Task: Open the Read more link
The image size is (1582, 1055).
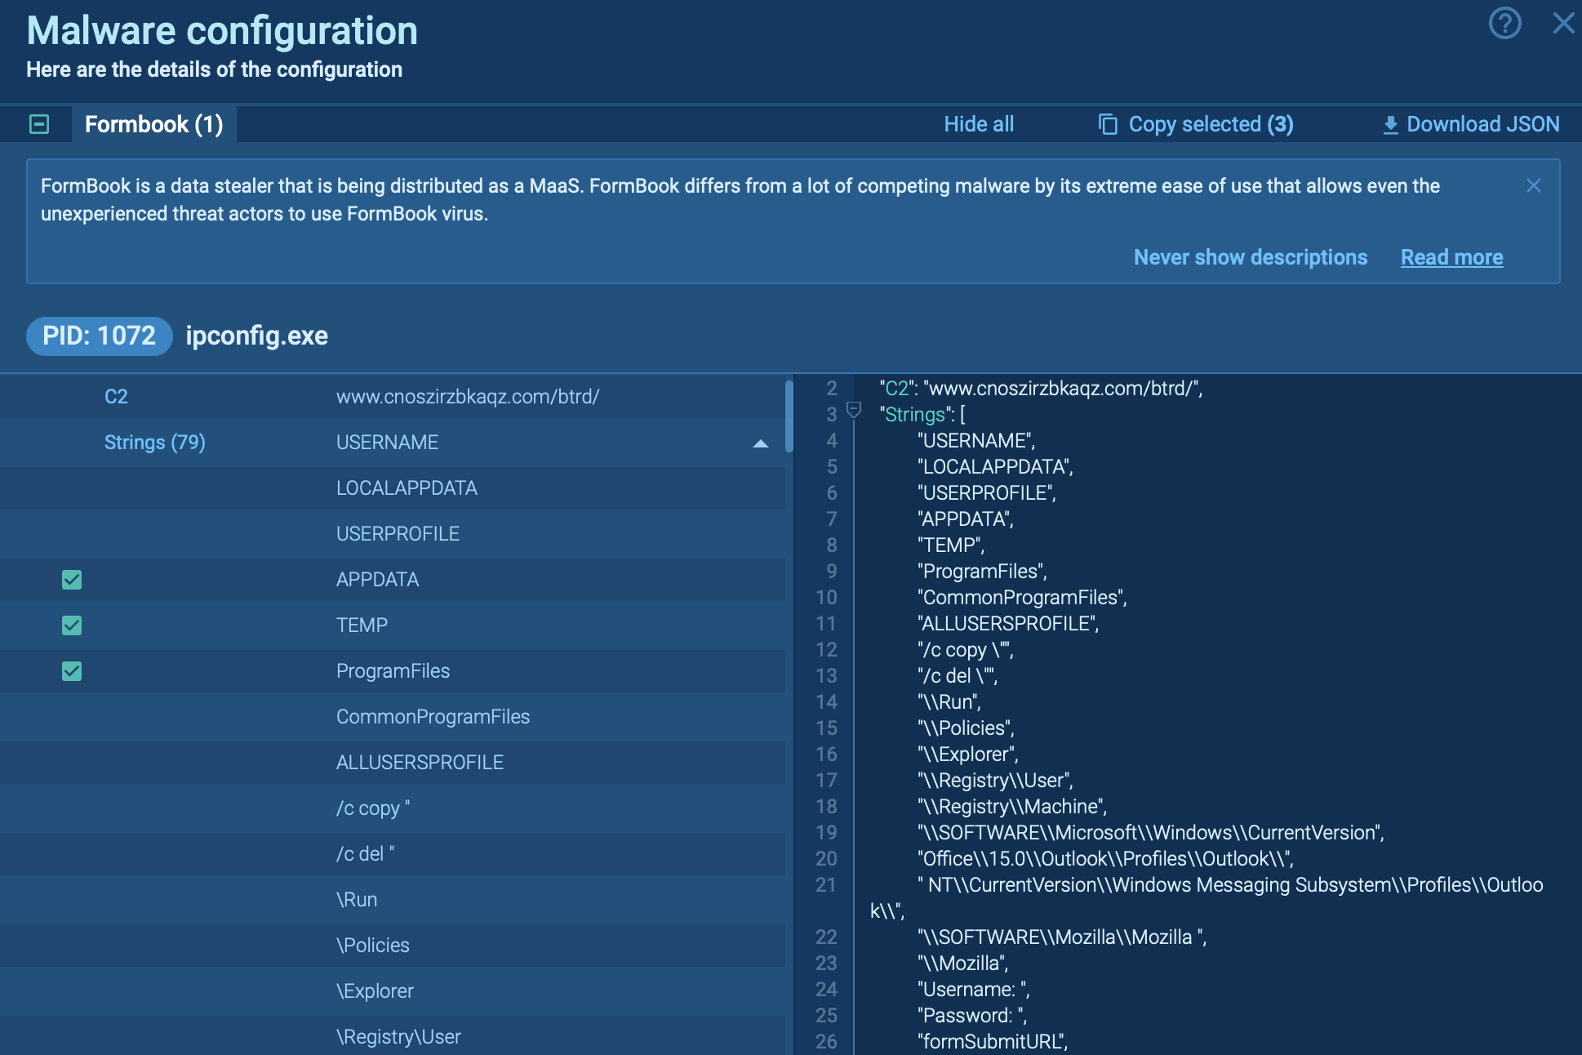Action: 1451,257
